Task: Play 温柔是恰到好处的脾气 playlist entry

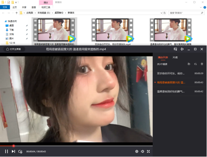Action: coord(180,92)
